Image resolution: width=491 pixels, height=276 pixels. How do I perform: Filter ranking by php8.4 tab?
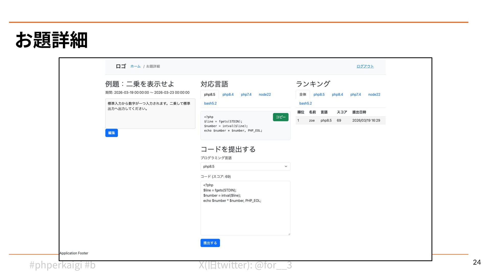[337, 95]
